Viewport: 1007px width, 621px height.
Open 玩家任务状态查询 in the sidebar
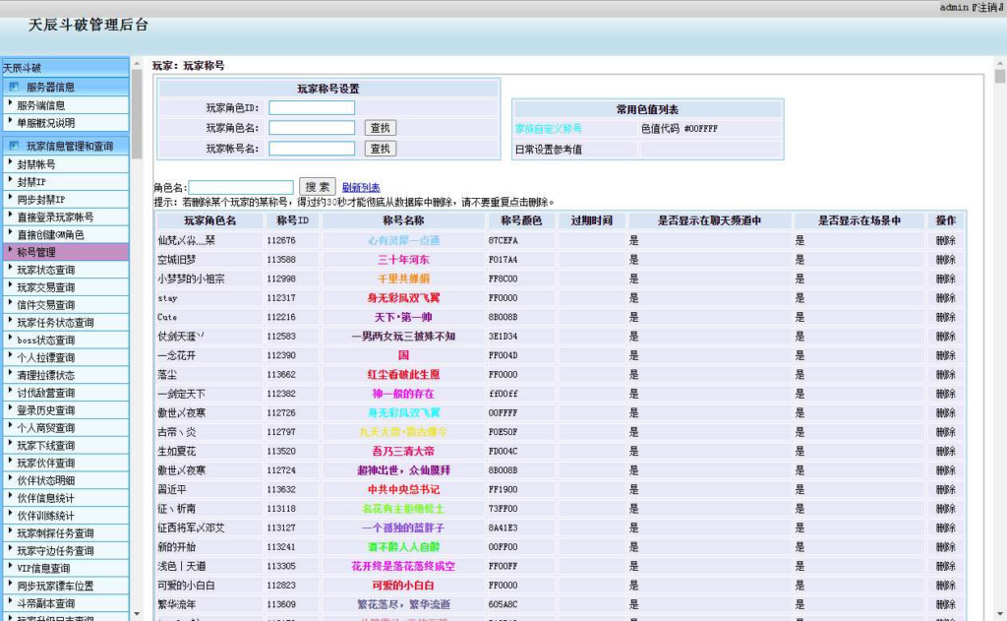pos(65,322)
